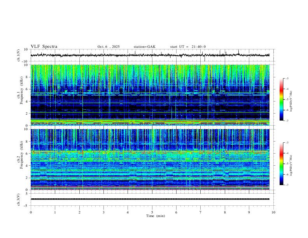Click the "-5" label on ch.2 color bar

tap(287, 164)
